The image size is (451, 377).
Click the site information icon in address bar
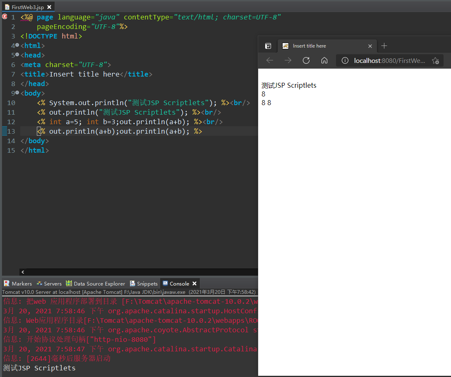point(345,60)
